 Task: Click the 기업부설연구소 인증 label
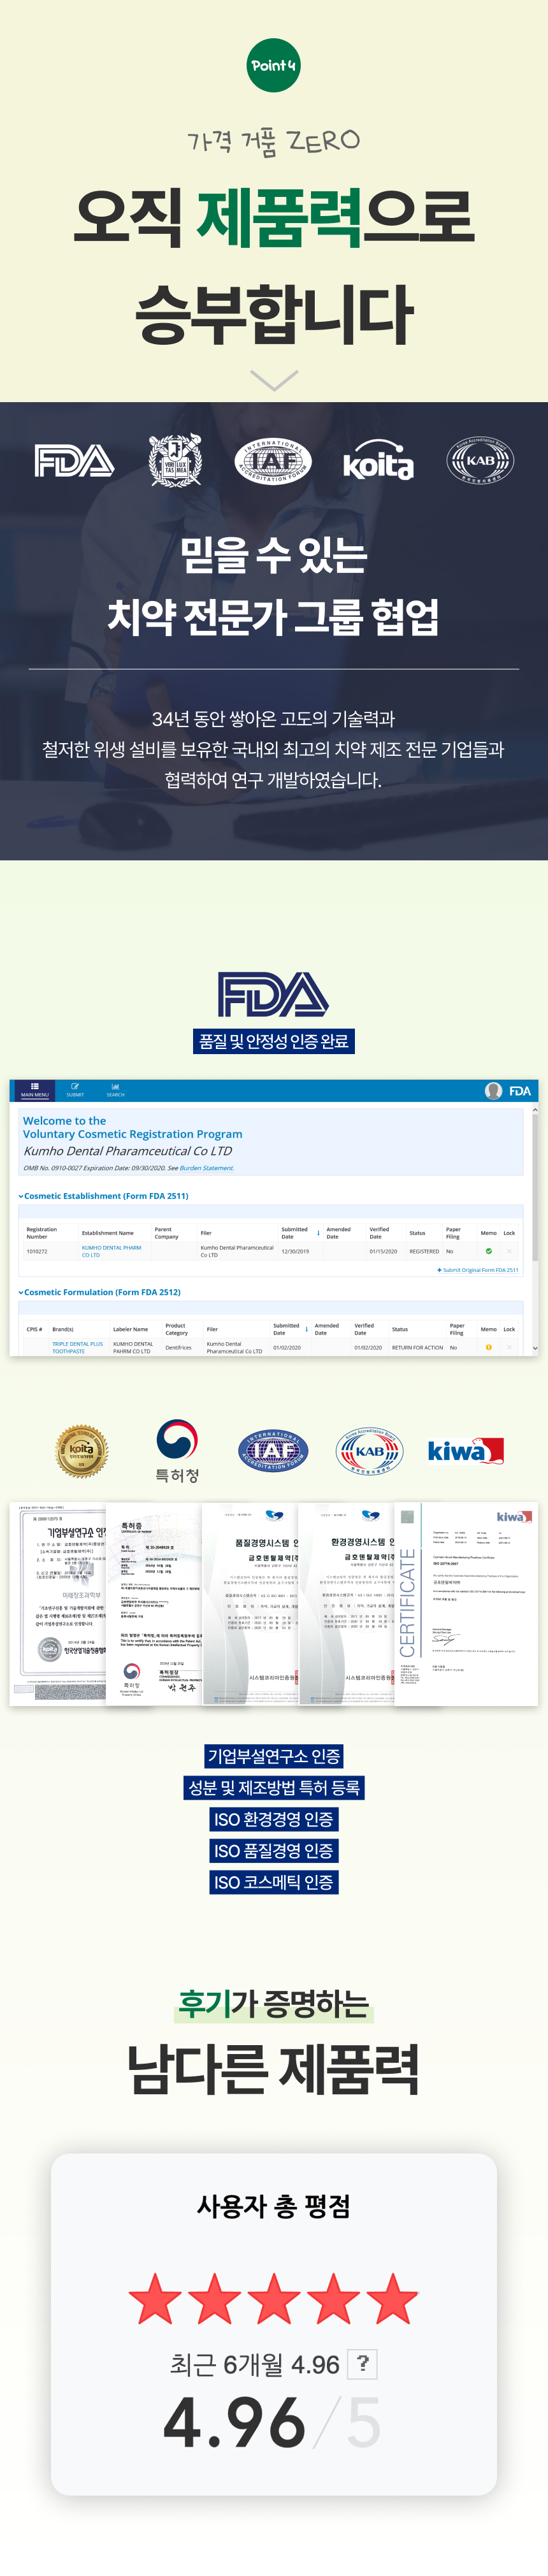tap(274, 1756)
